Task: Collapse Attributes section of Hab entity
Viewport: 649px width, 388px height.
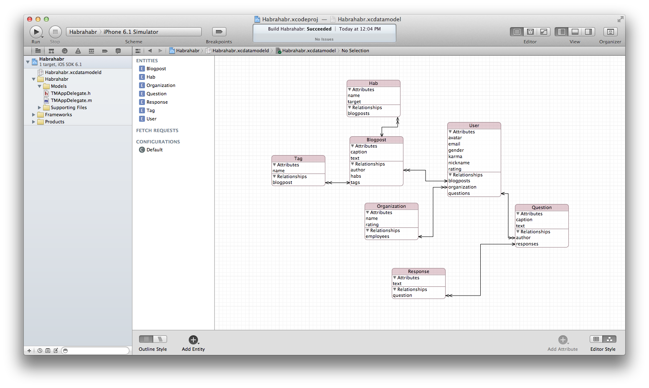Action: pos(350,89)
